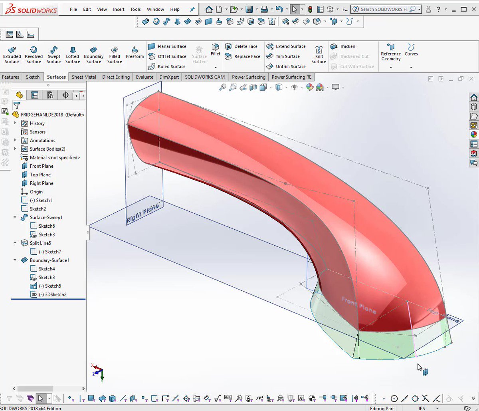Screen dimensions: 479x411
Task: Select the Planar Surface tool
Action: [x=168, y=46]
